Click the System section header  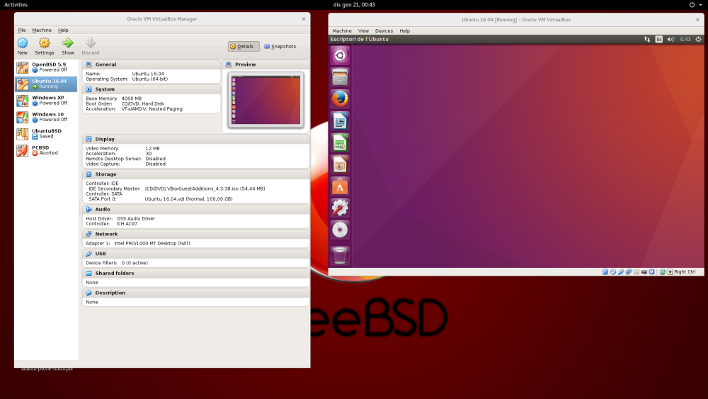point(152,89)
